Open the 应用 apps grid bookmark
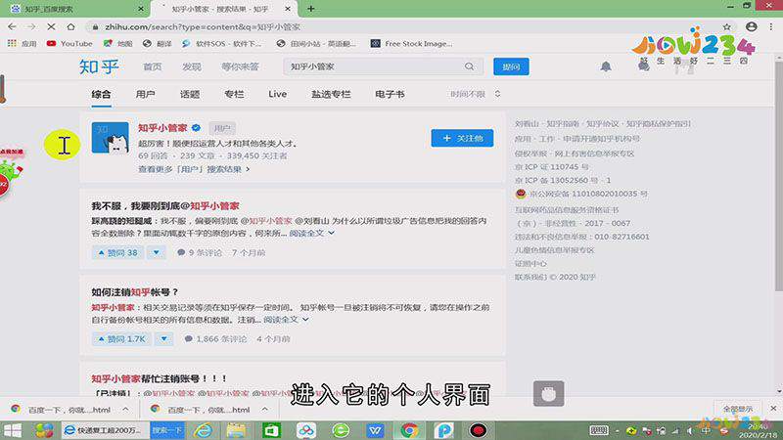This screenshot has width=783, height=440. click(x=22, y=43)
